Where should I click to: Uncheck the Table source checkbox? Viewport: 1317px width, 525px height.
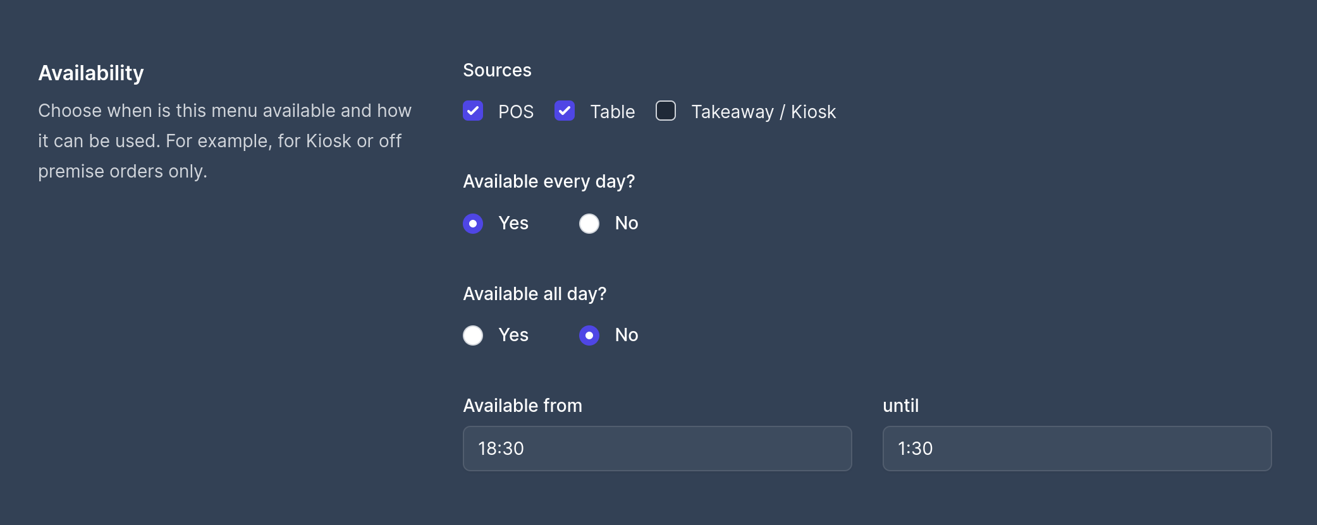(565, 111)
